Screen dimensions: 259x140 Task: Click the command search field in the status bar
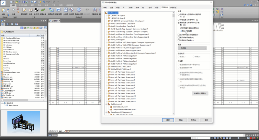(x=201, y=138)
